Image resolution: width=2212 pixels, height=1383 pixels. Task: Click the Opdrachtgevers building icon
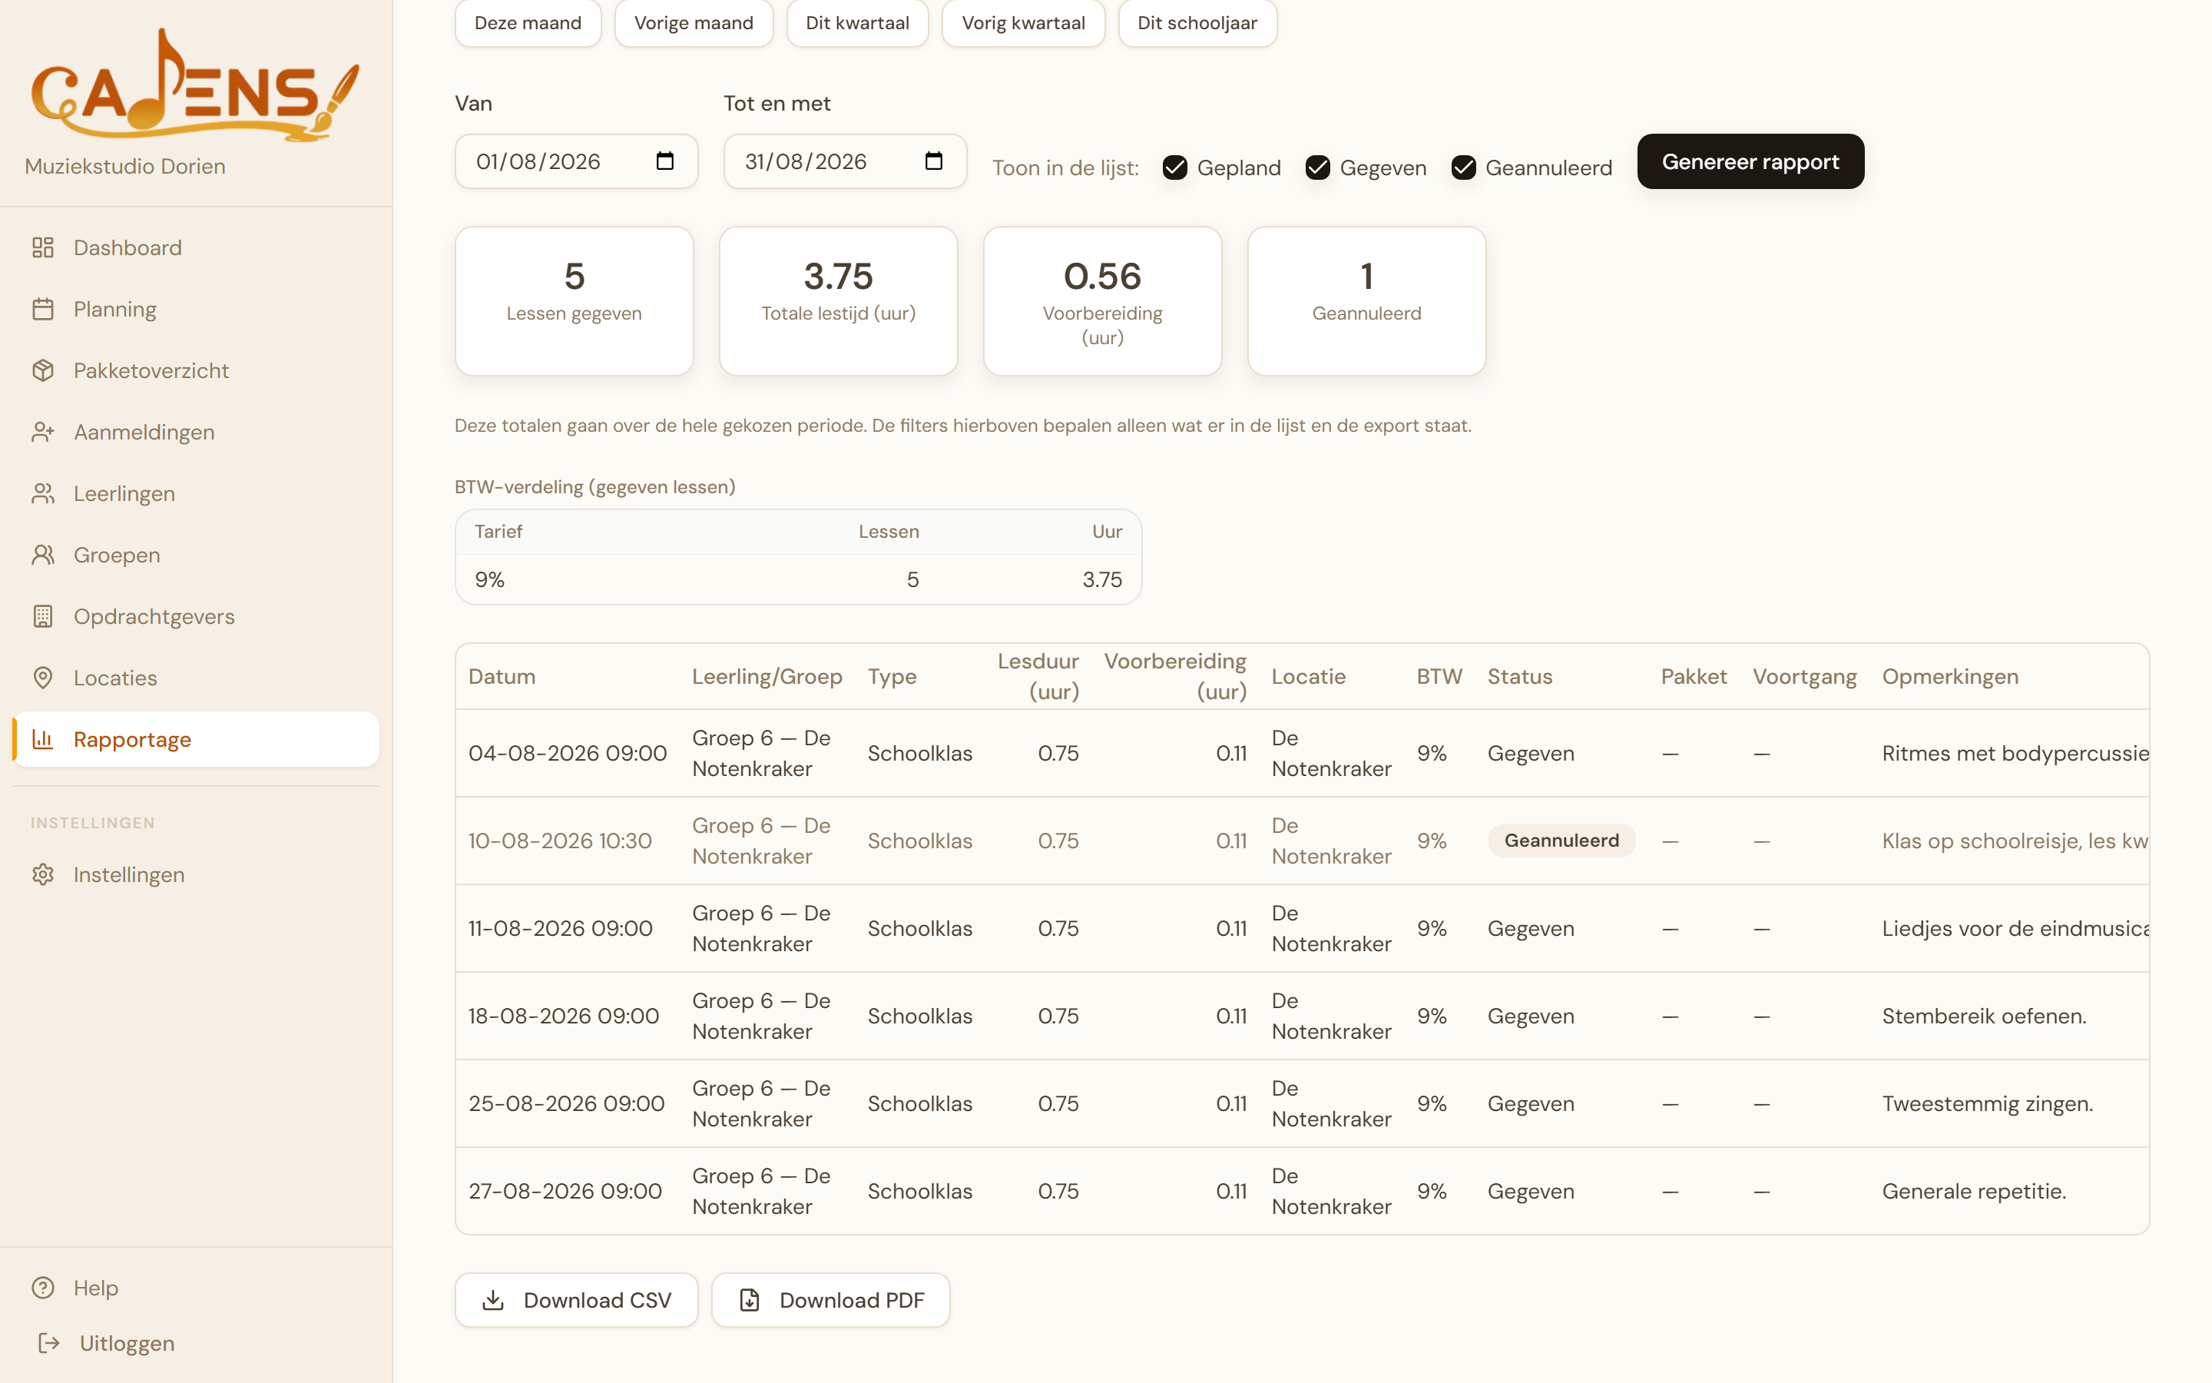click(43, 616)
